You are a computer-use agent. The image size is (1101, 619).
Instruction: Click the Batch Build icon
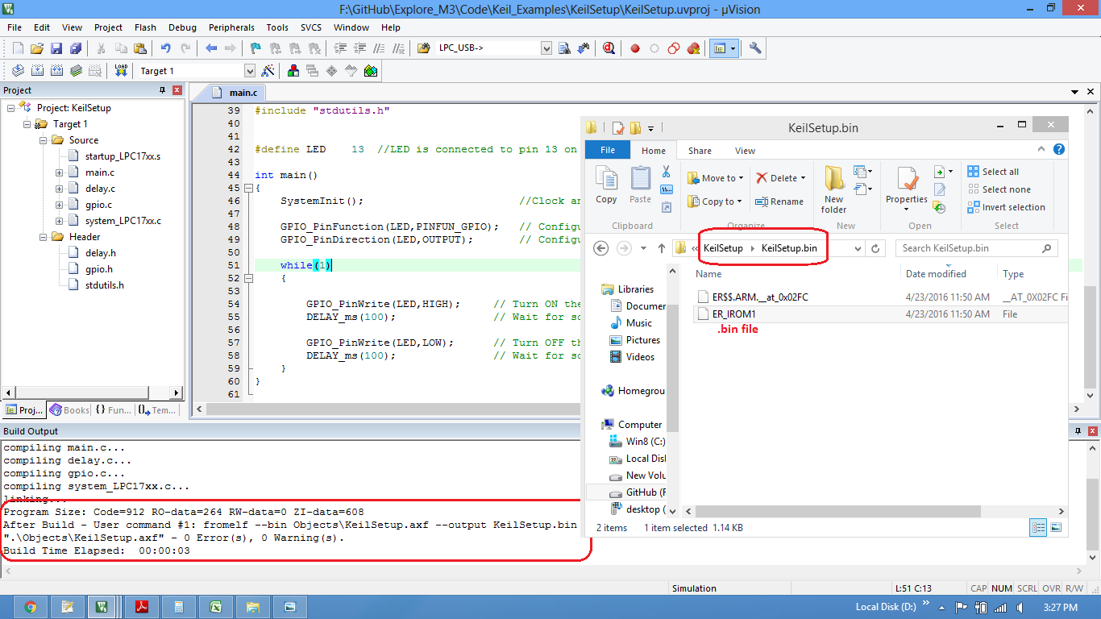[x=76, y=71]
